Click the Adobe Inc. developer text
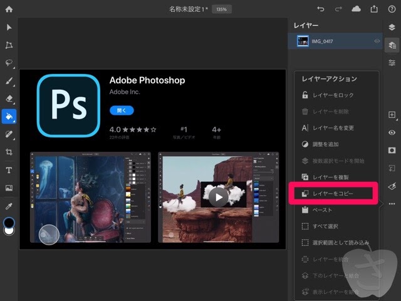Screen dimensions: 401x301 (x=125, y=92)
